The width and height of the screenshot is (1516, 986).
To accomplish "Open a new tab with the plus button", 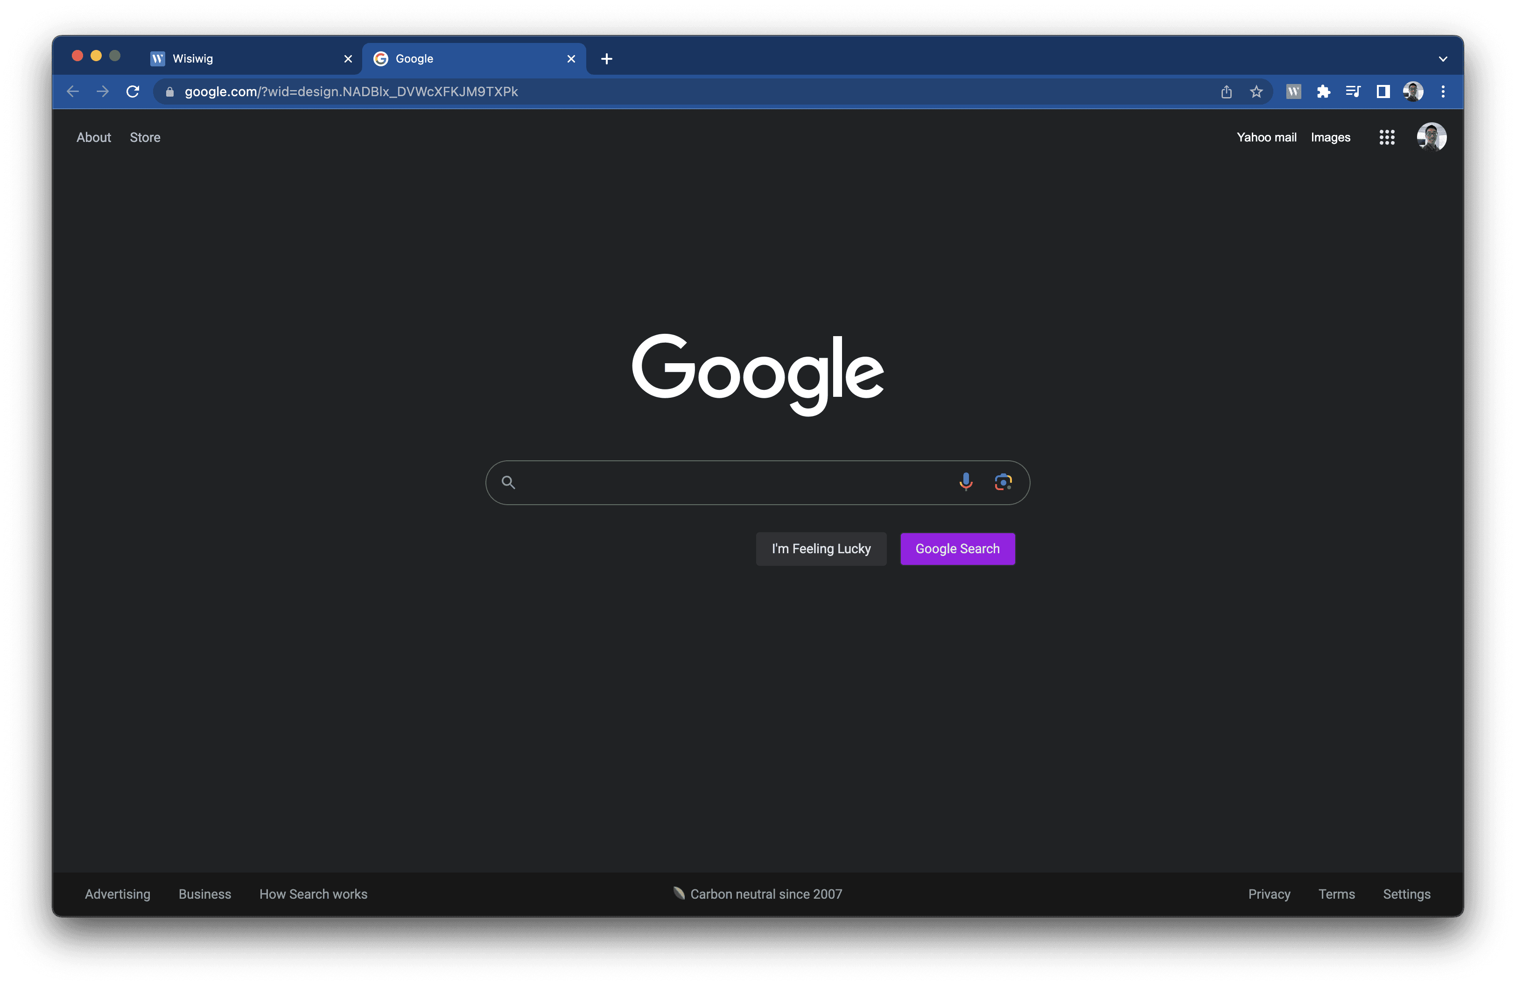I will pyautogui.click(x=606, y=59).
